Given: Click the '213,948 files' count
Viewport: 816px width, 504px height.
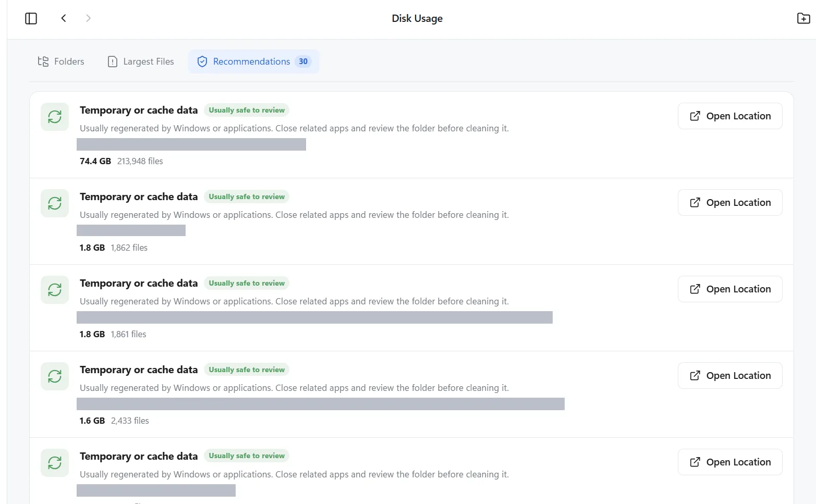Looking at the screenshot, I should tap(140, 162).
